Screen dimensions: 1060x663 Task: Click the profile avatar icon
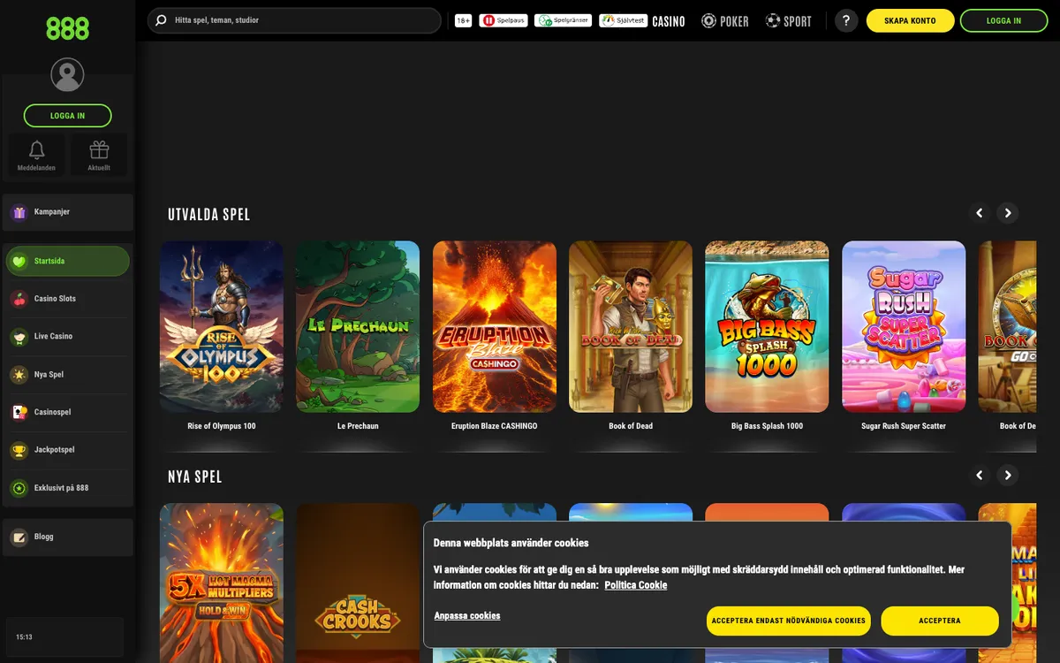[68, 75]
